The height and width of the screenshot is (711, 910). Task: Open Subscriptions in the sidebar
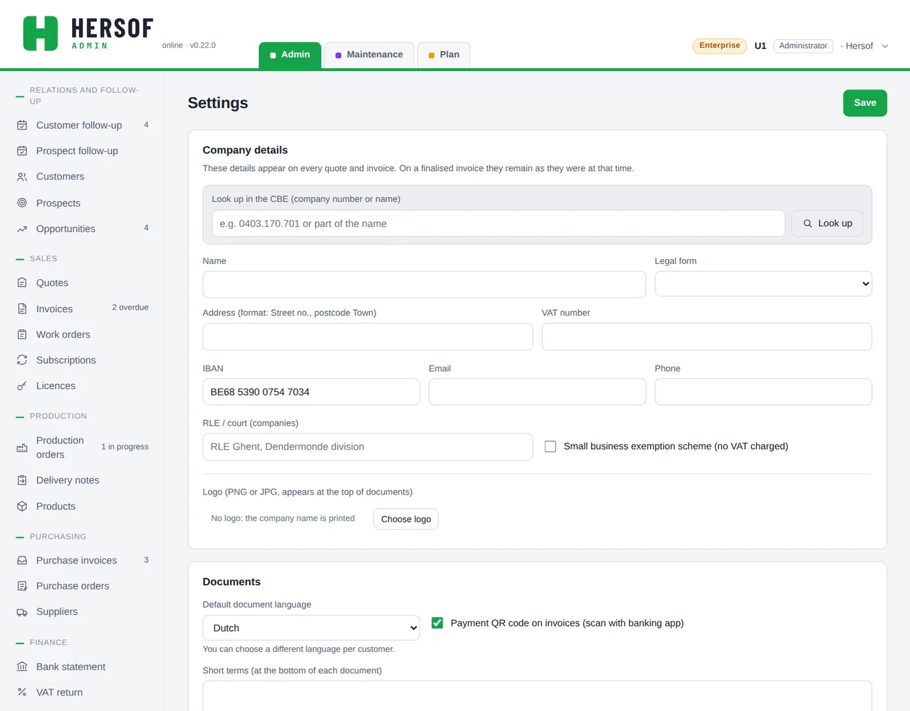(82, 360)
